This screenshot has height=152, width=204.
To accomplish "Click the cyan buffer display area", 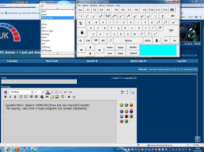I will (x=158, y=50).
